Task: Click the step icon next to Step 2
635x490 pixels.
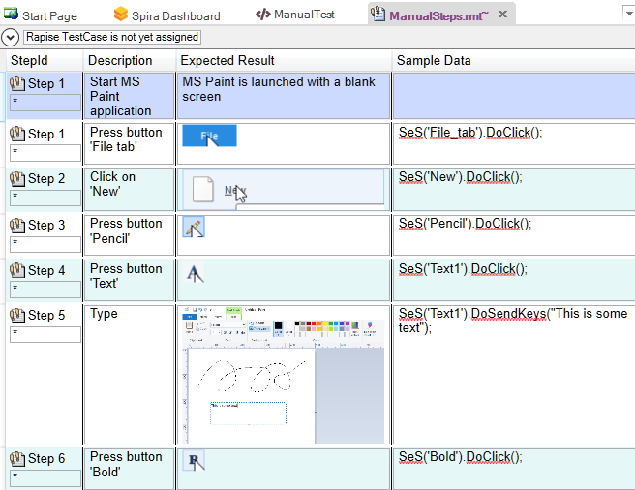Action: point(16,179)
